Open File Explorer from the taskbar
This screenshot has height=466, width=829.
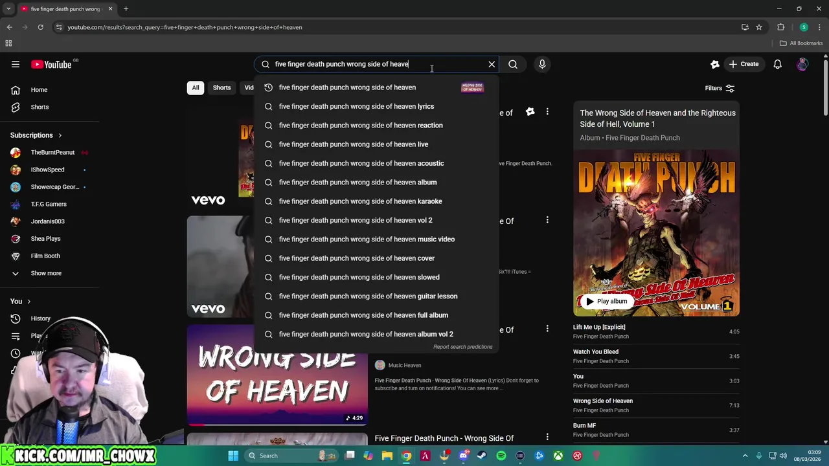click(x=387, y=456)
